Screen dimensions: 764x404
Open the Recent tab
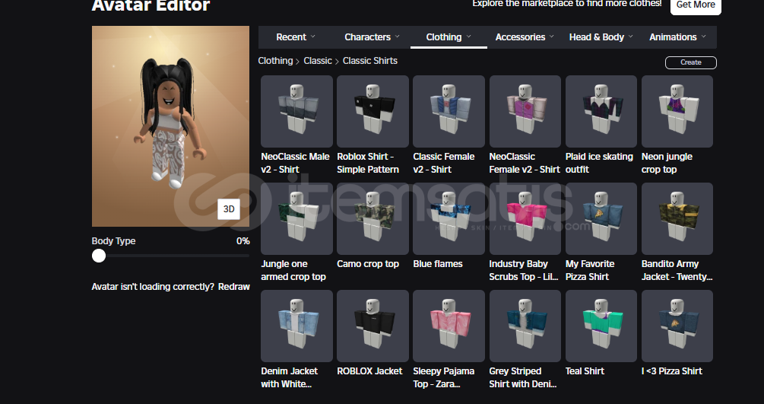tap(296, 37)
